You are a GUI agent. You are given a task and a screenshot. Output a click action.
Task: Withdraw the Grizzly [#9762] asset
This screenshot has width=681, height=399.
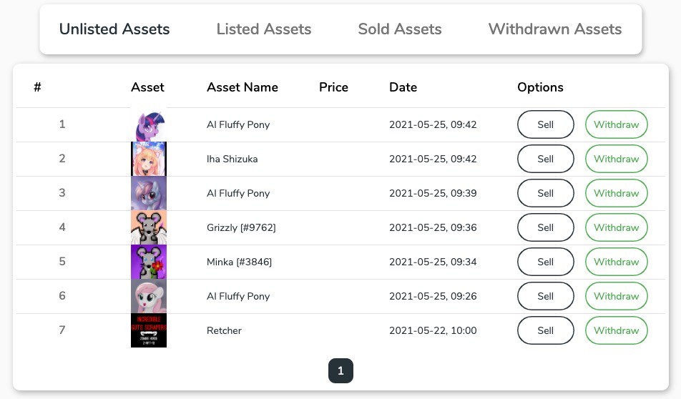tap(617, 227)
